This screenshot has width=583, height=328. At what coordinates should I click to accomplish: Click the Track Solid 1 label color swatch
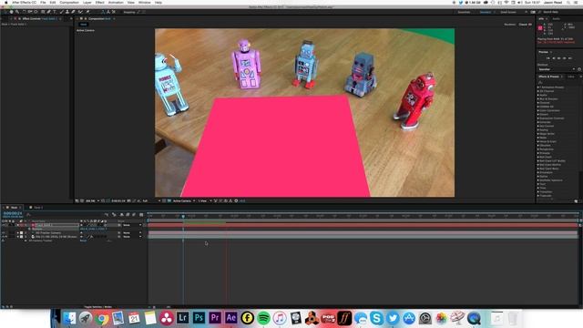click(21, 225)
